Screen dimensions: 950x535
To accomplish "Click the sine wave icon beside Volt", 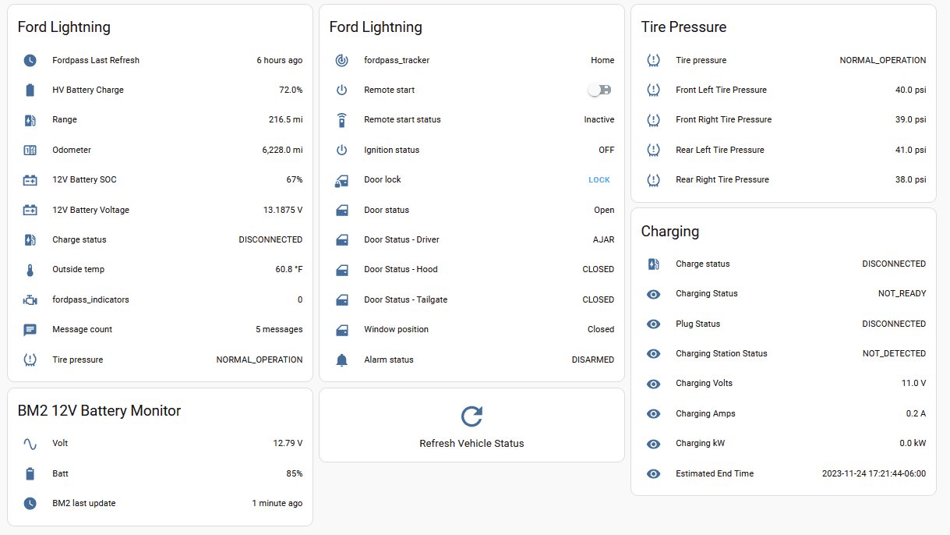I will (x=30, y=444).
